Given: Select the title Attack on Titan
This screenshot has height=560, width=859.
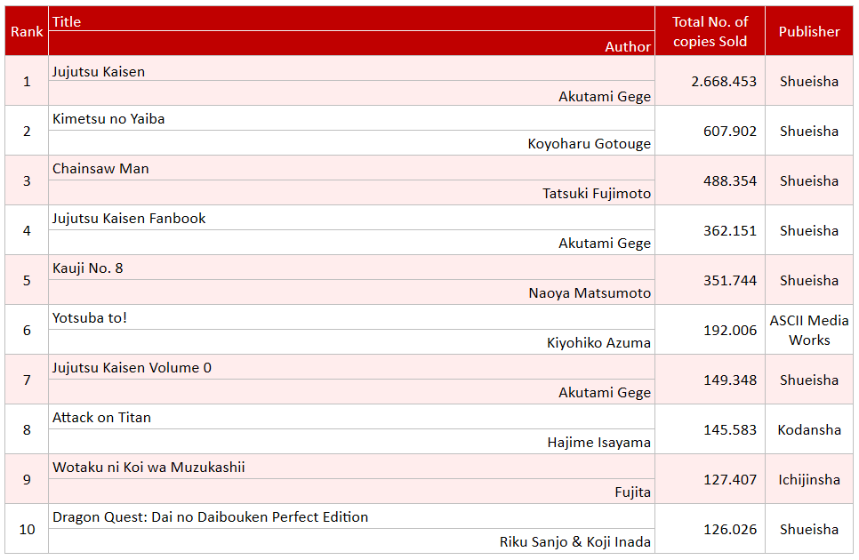Looking at the screenshot, I should point(101,418).
